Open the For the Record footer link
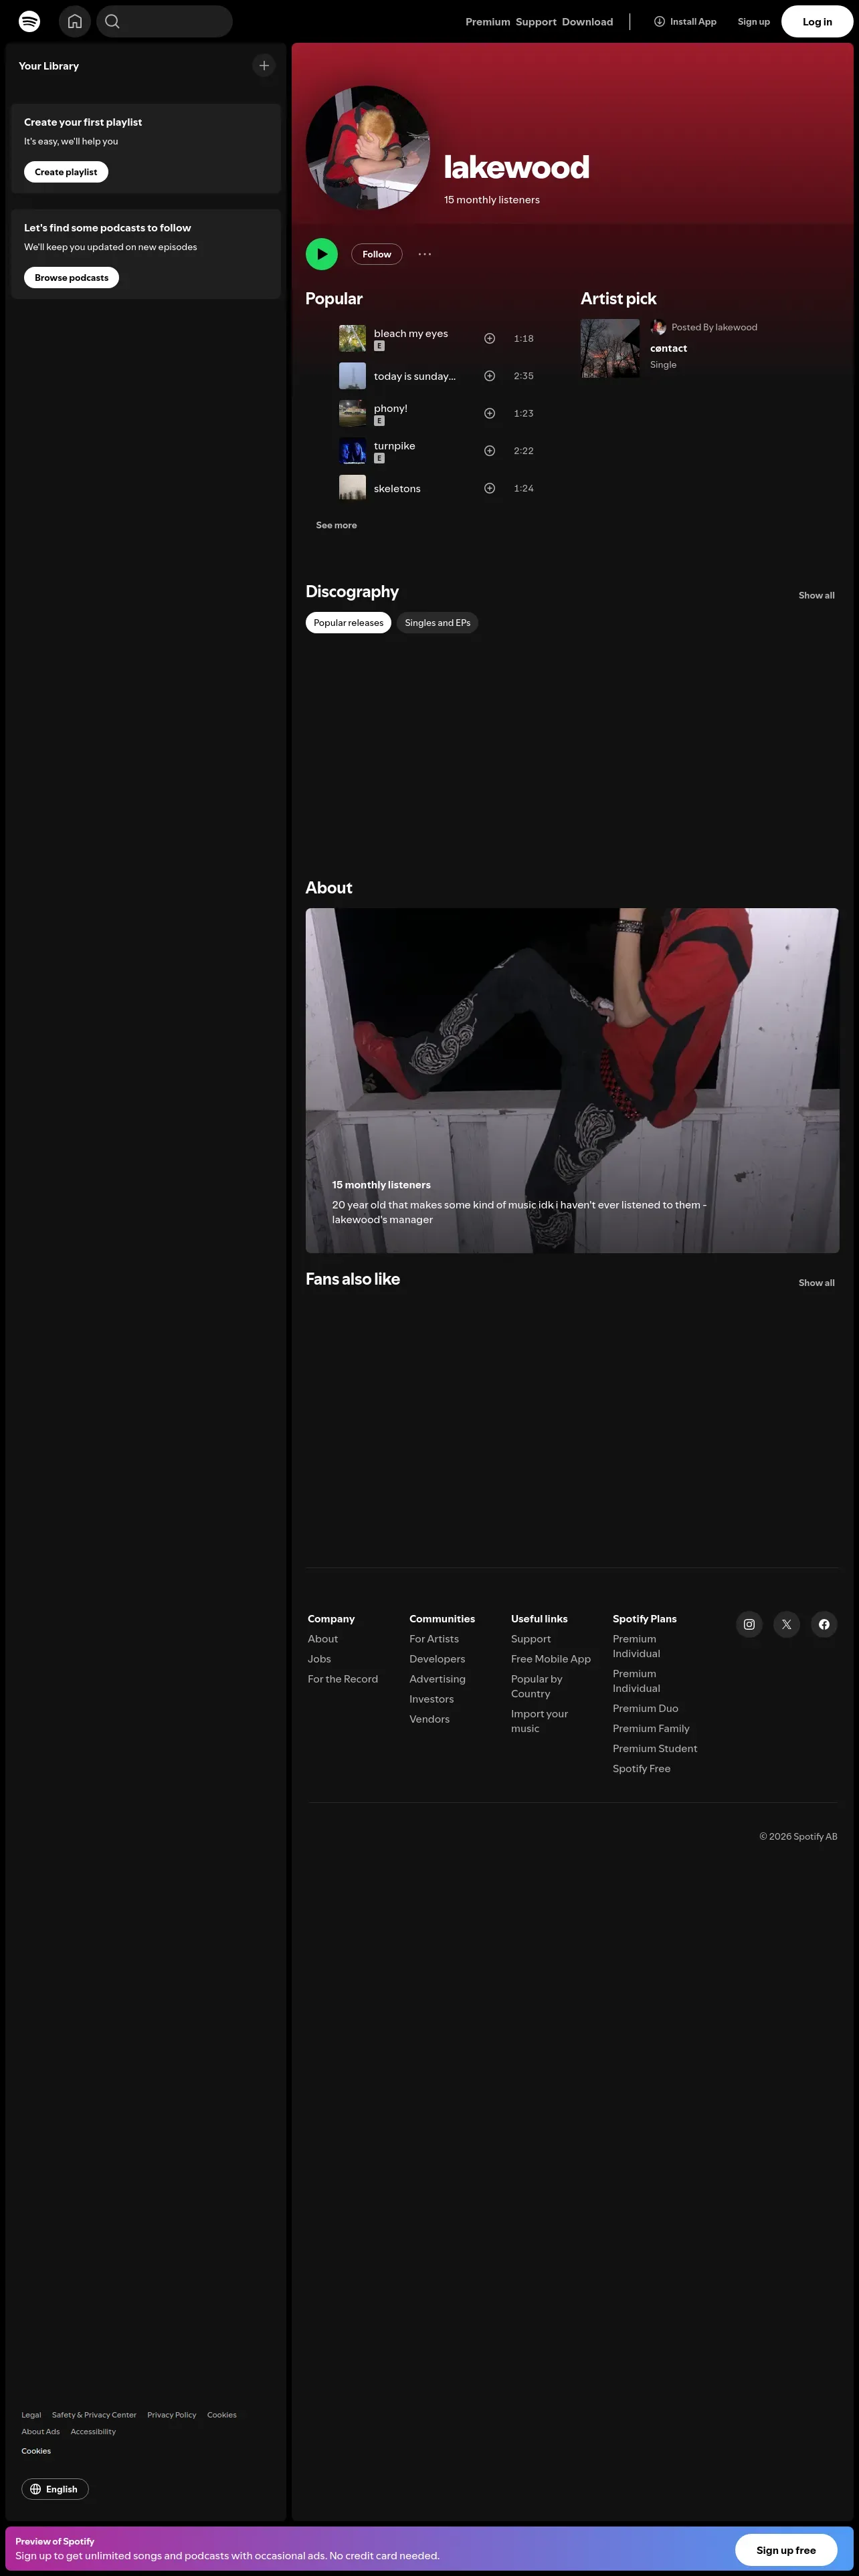 [343, 1679]
